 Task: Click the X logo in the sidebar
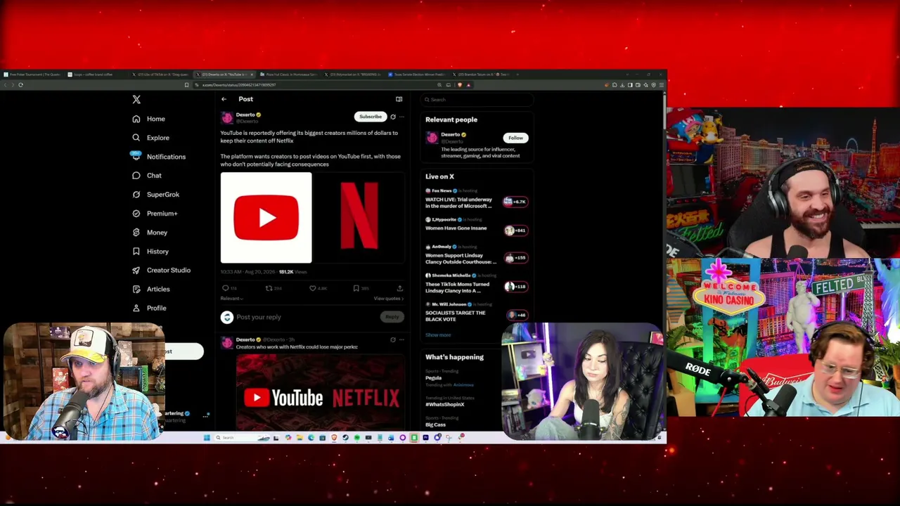[x=136, y=100]
